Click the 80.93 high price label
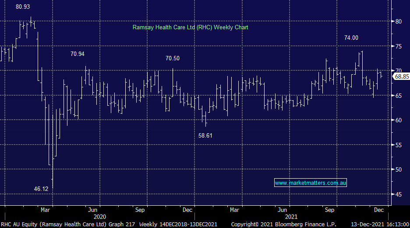 [x=23, y=7]
